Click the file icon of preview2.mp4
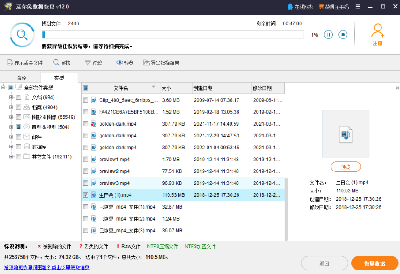Screen dimensions: 400x274 (94, 171)
